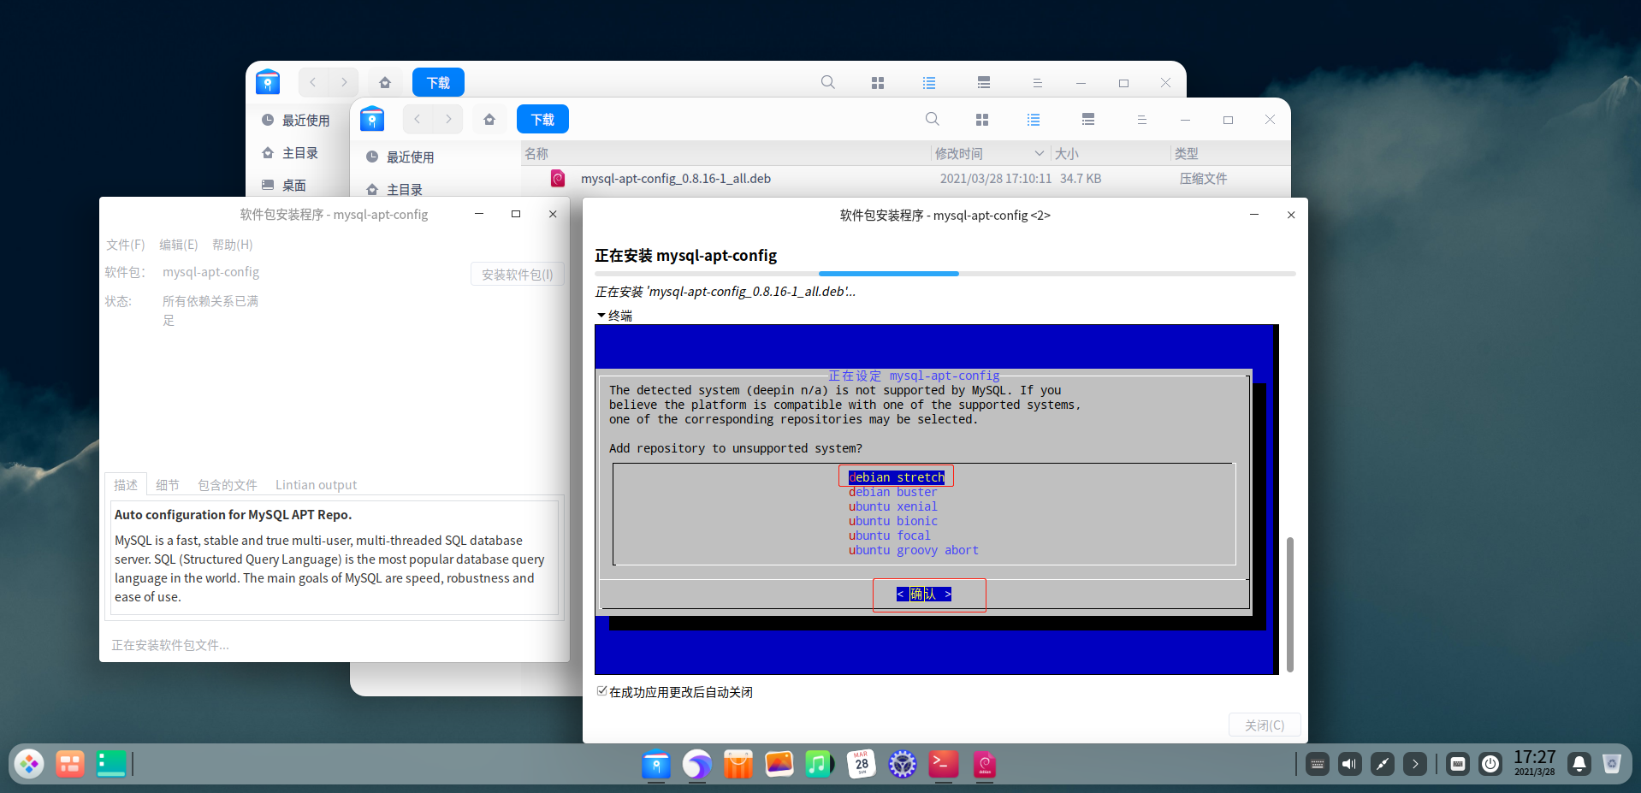Click the installer window vertical scrollbar
The image size is (1641, 793).
pos(1289,604)
